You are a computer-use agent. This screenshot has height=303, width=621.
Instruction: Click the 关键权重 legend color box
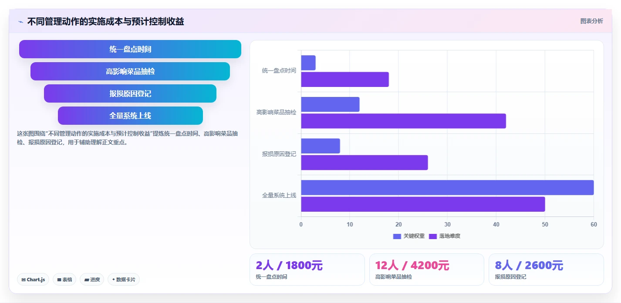pos(397,236)
